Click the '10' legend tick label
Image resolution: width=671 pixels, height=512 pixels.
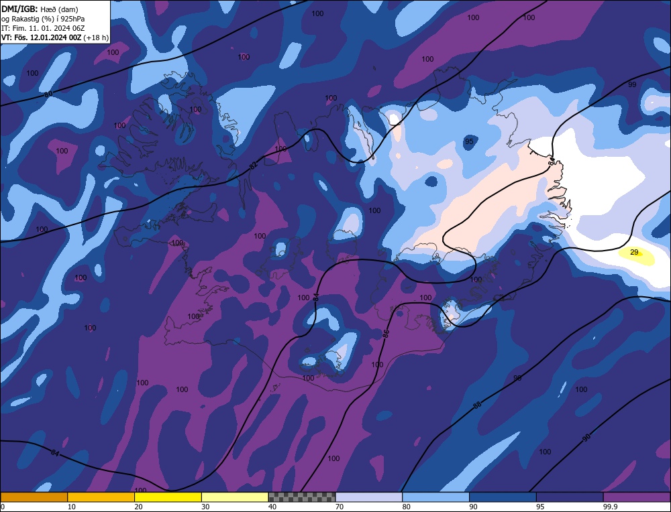pos(72,507)
